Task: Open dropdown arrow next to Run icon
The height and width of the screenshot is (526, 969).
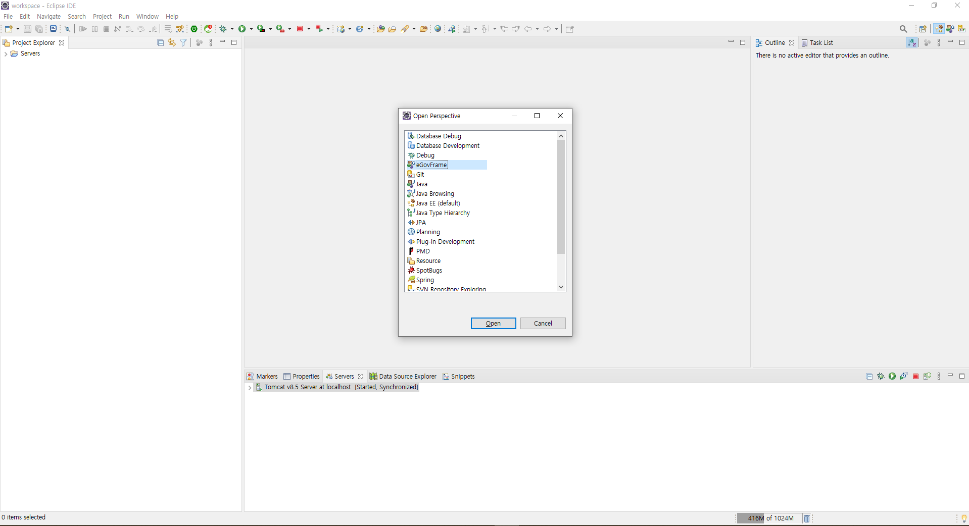Action: tap(251, 29)
